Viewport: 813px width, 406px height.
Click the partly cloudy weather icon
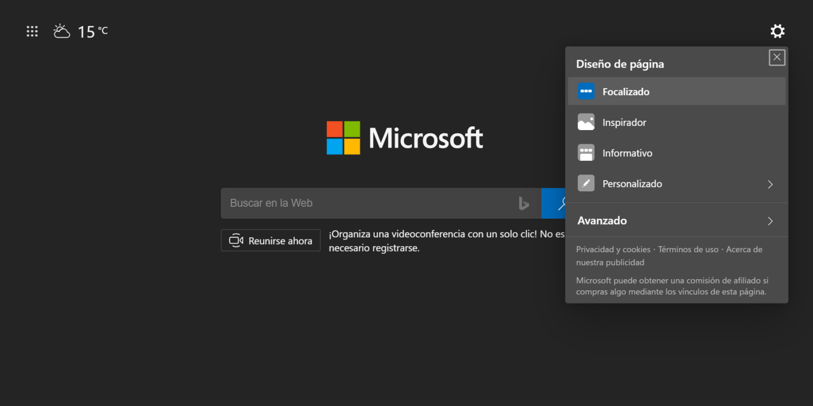pyautogui.click(x=62, y=31)
